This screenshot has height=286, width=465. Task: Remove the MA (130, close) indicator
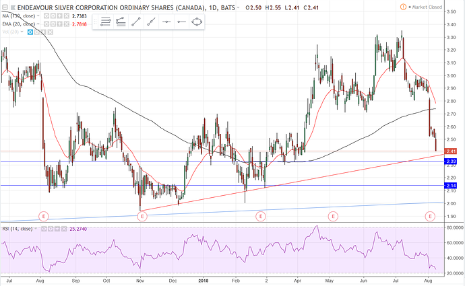click(x=67, y=16)
